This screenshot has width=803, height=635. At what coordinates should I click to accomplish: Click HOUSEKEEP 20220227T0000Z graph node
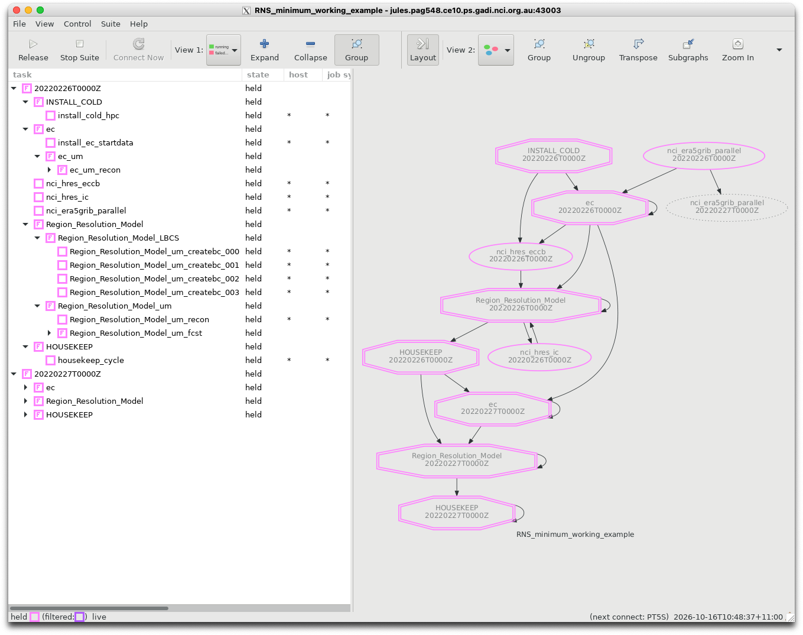click(x=457, y=512)
